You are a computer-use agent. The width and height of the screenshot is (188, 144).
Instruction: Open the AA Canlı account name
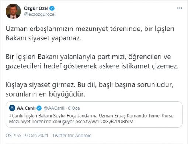(x=26, y=108)
